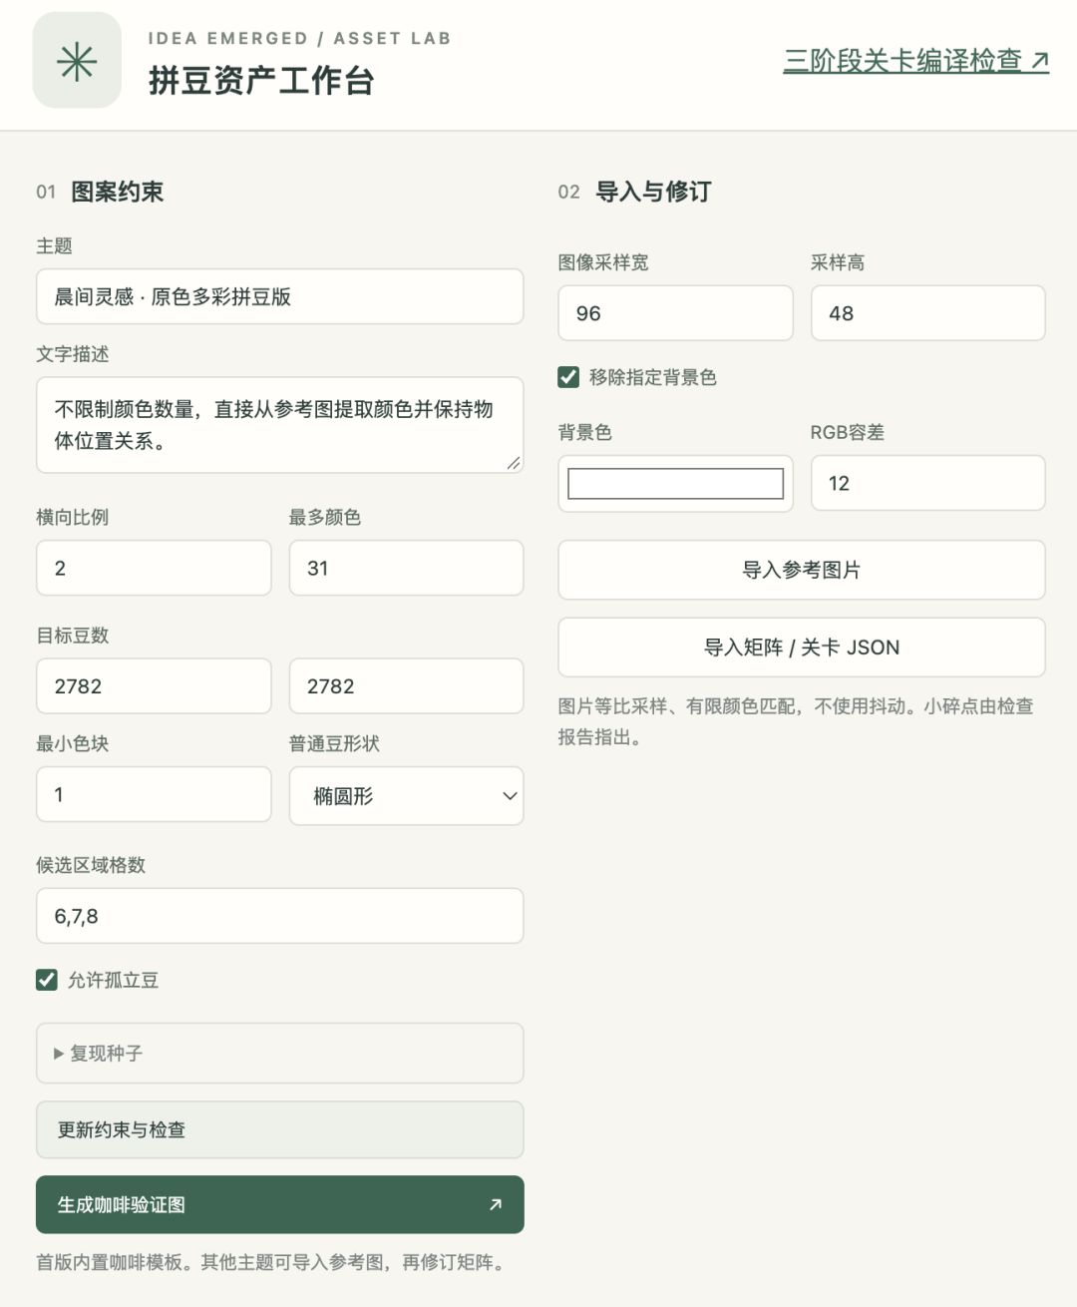
Task: Click the 图片等比采样 description text
Action: [796, 721]
